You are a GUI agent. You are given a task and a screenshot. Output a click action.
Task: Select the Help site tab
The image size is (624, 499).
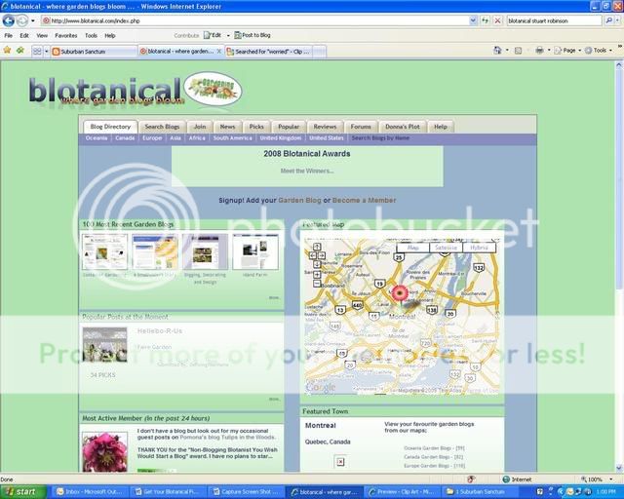440,127
